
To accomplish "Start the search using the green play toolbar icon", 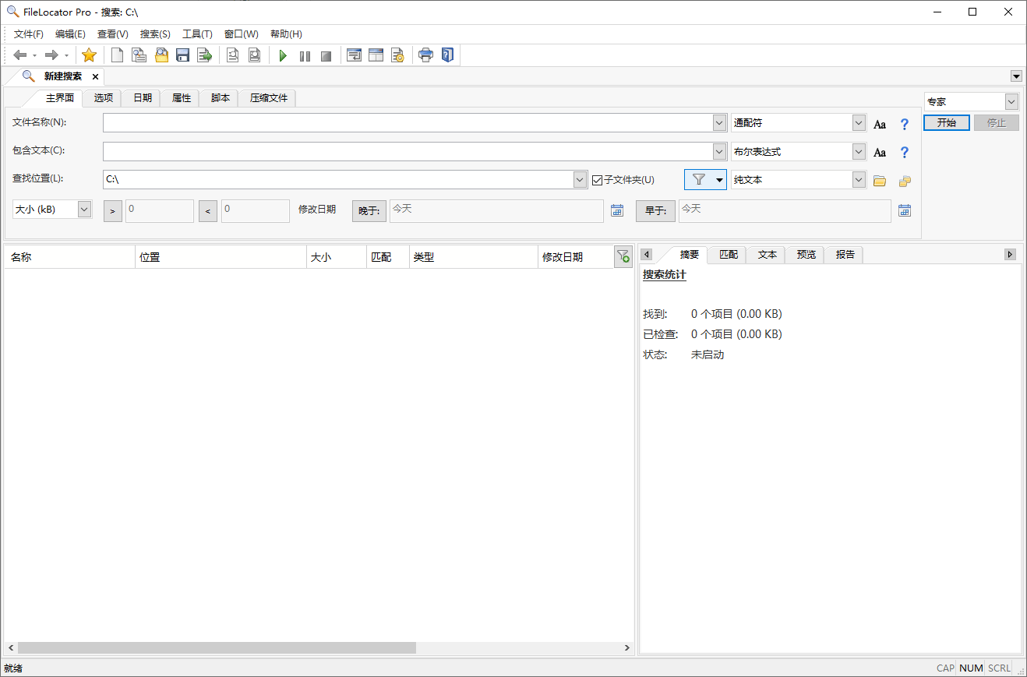I will coord(283,55).
